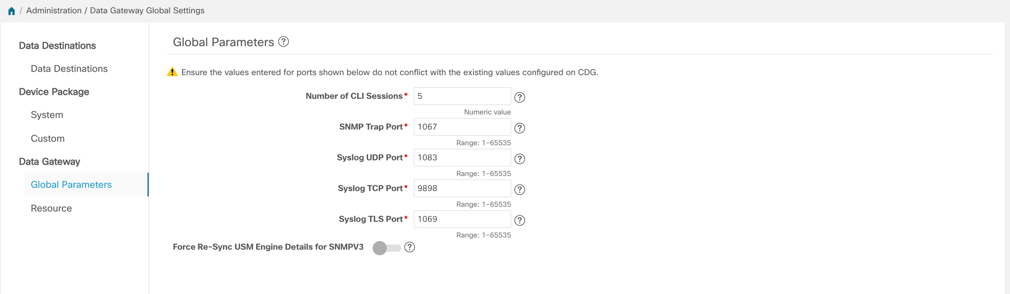The image size is (1010, 294).
Task: Click the Number of CLI Sessions field
Action: (462, 96)
